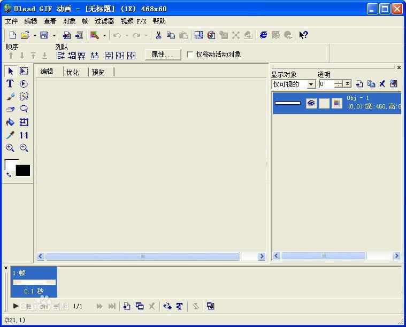Close the object manager panel
Image resolution: width=406 pixels, height=327 pixels.
click(x=399, y=67)
